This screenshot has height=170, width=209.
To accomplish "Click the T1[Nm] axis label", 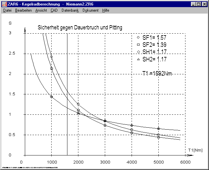I will click(x=195, y=150).
